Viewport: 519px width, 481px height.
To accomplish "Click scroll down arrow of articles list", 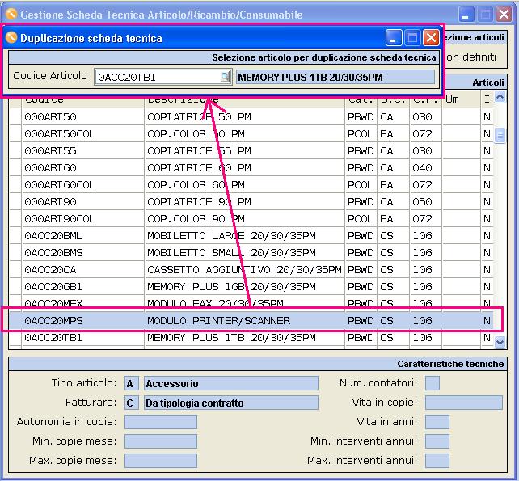I will point(500,342).
